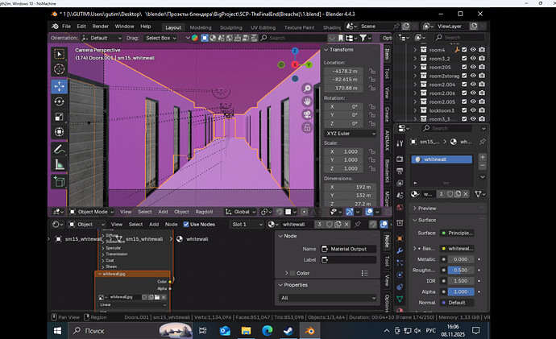Image resolution: width=556 pixels, height=339 pixels.
Task: Open the XYZ Euler rotation mode dropdown
Action: 351,134
